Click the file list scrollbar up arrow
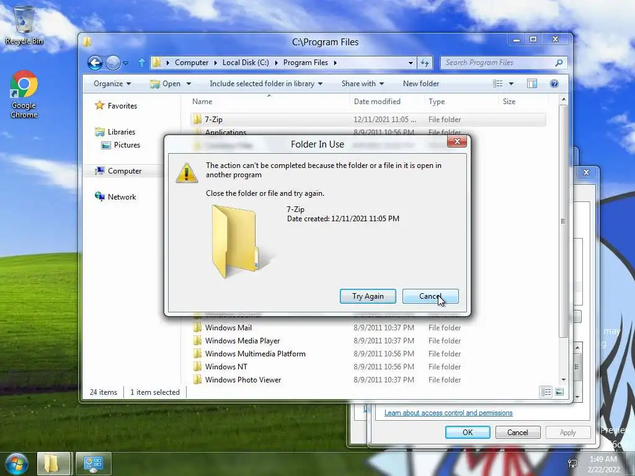The image size is (635, 476). coord(563,100)
